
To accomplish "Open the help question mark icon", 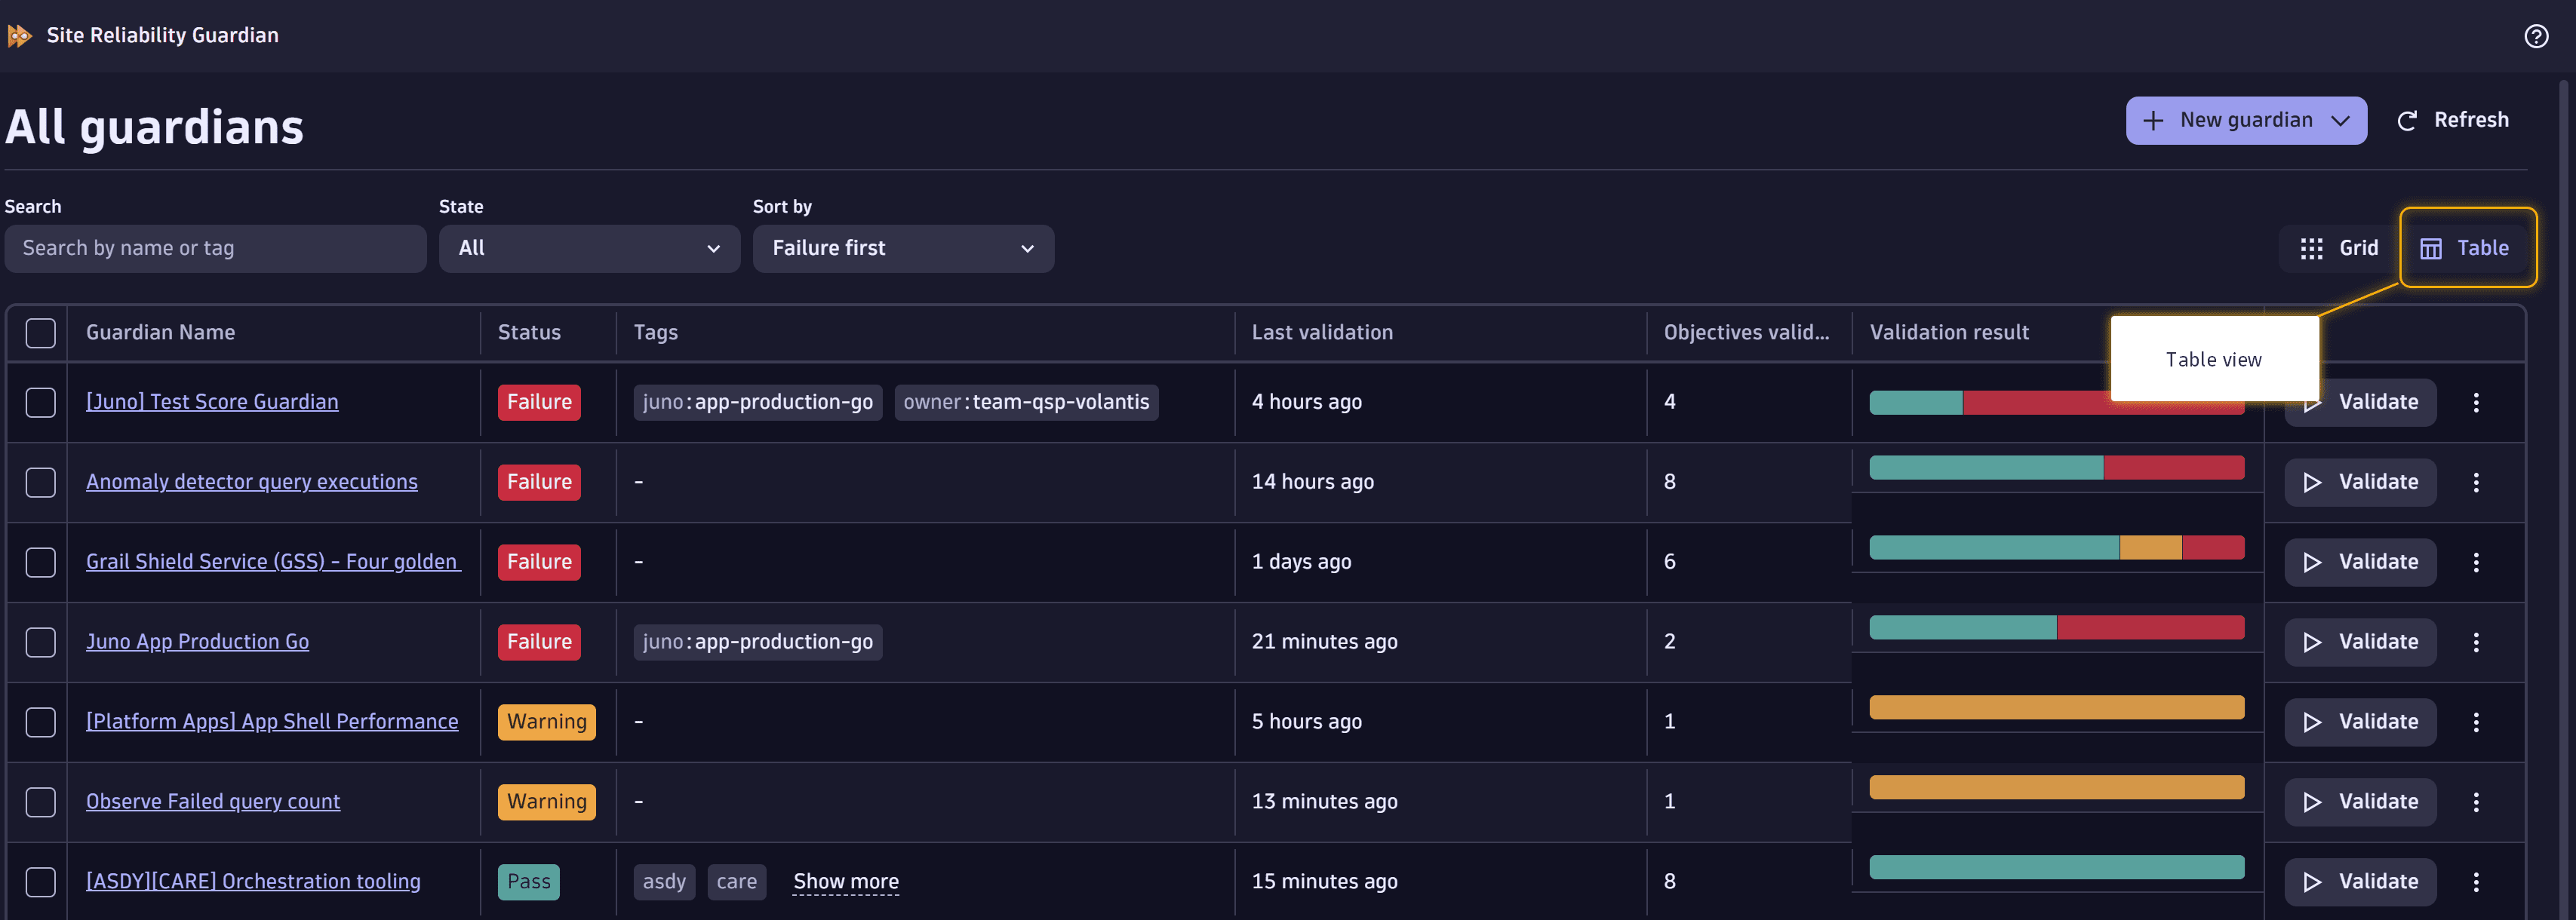I will coord(2536,36).
